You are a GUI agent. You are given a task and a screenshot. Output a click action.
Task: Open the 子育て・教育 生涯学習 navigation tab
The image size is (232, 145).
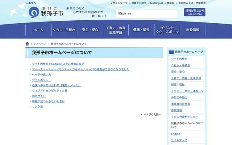pyautogui.click(x=116, y=30)
